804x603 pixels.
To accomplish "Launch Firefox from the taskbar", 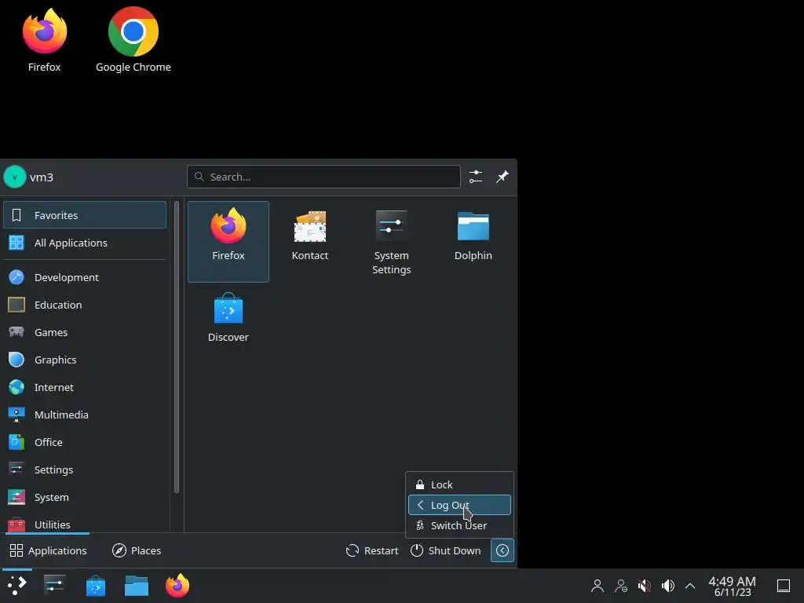I will [x=177, y=586].
